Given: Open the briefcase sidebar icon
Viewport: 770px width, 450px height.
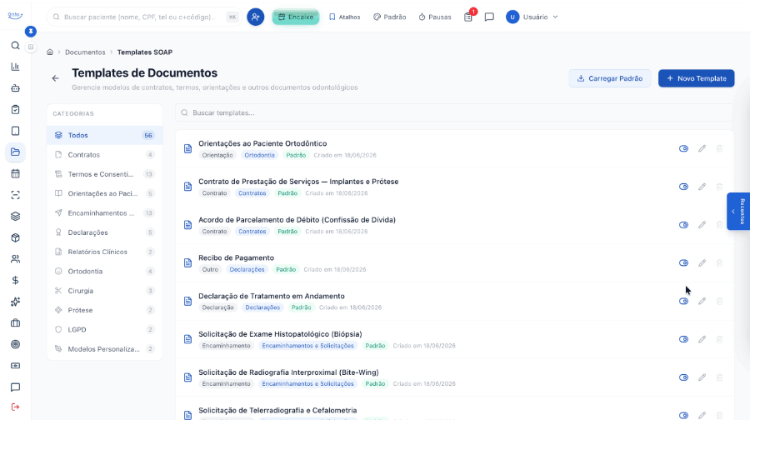Looking at the screenshot, I should [15, 322].
